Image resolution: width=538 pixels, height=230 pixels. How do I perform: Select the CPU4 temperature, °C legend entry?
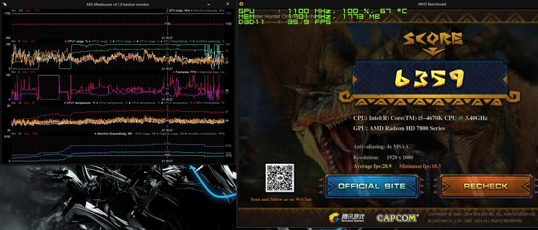tap(177, 103)
